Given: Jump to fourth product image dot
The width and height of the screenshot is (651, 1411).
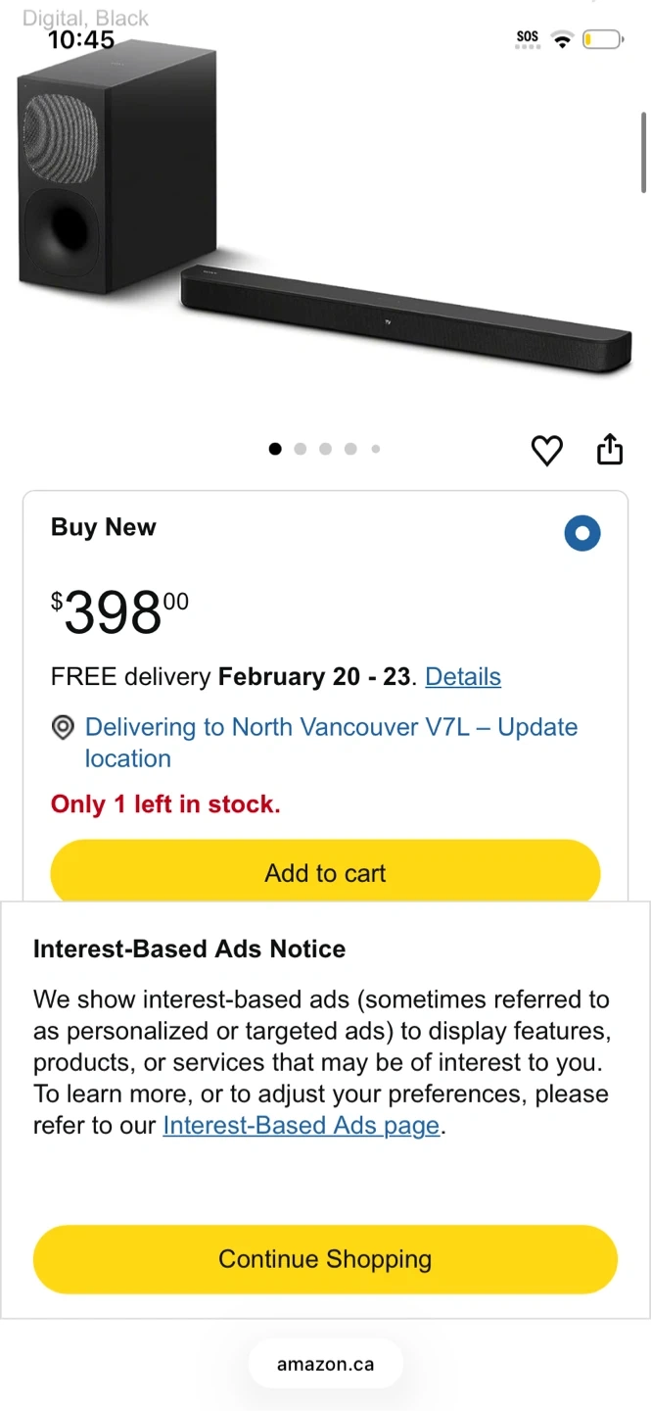Looking at the screenshot, I should point(350,449).
